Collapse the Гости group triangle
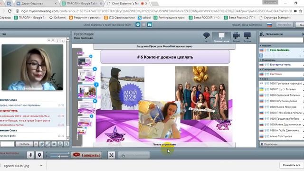 pos(261,79)
